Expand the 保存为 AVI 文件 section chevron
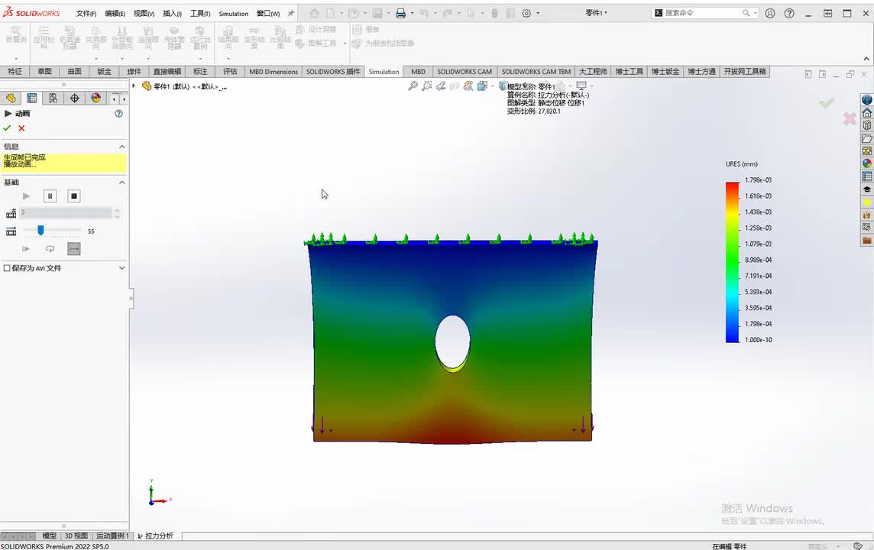This screenshot has height=550, width=874. point(121,268)
